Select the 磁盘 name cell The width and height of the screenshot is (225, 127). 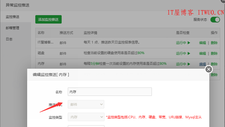41,53
